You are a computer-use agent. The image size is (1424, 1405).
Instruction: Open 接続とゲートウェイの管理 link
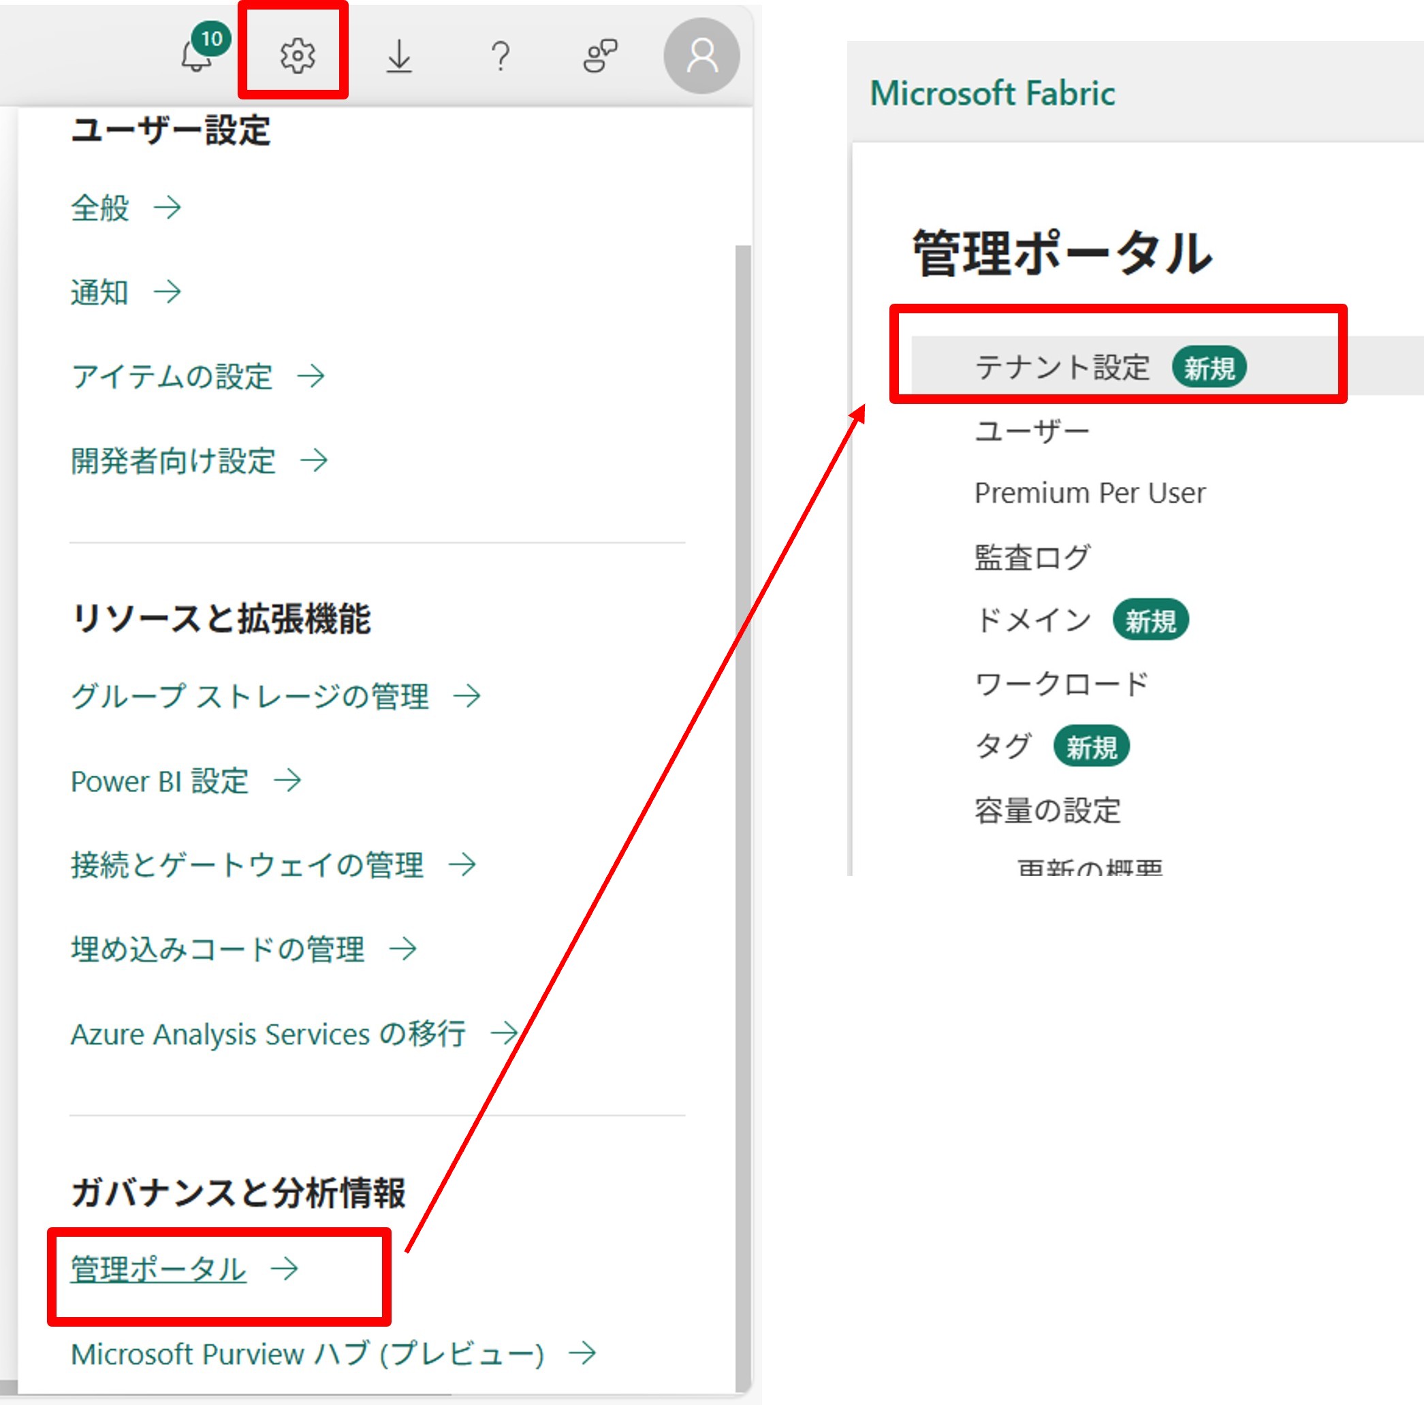(x=274, y=865)
